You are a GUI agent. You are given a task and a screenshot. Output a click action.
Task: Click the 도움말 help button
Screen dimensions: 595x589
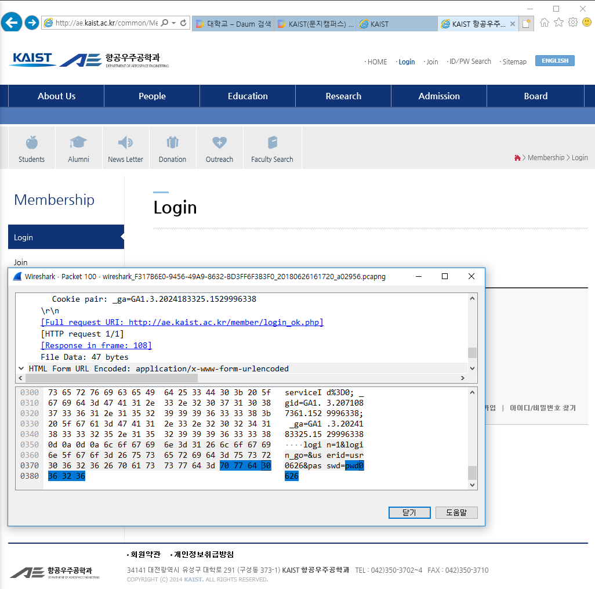456,512
